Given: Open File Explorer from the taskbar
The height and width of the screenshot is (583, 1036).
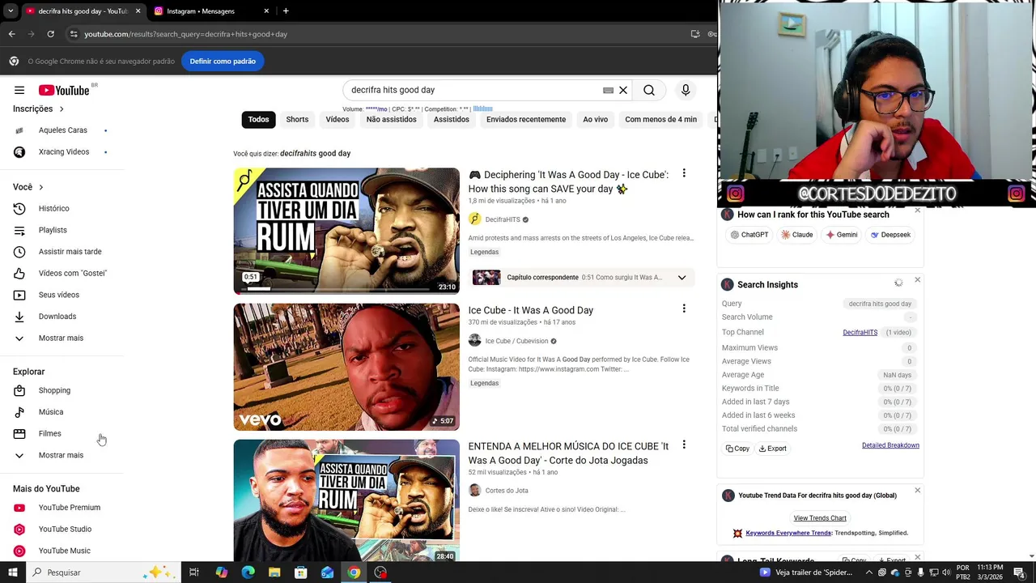Looking at the screenshot, I should [274, 572].
